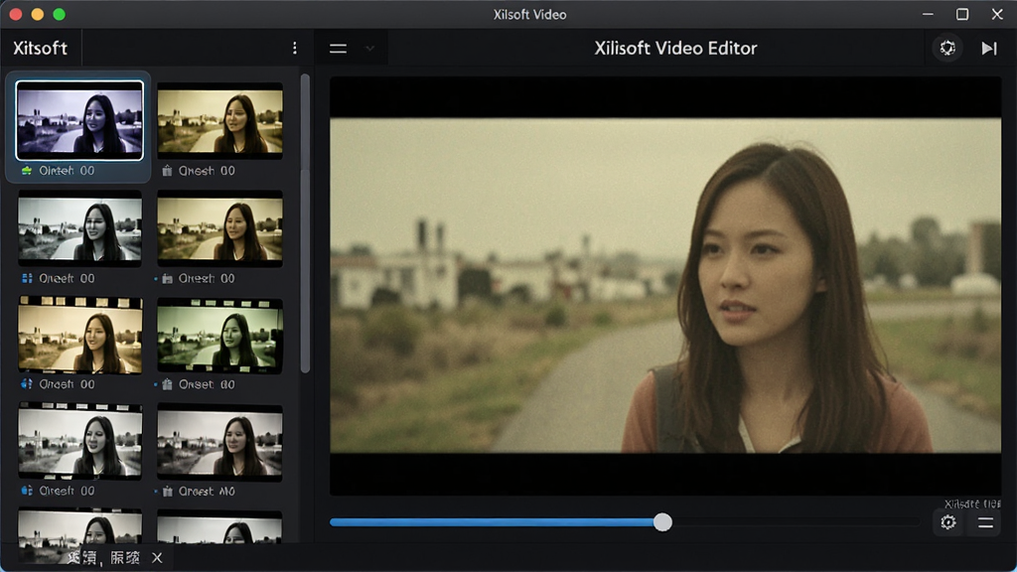This screenshot has height=572, width=1017.
Task: Skip to next with the top-right play-skip icon
Action: [989, 48]
